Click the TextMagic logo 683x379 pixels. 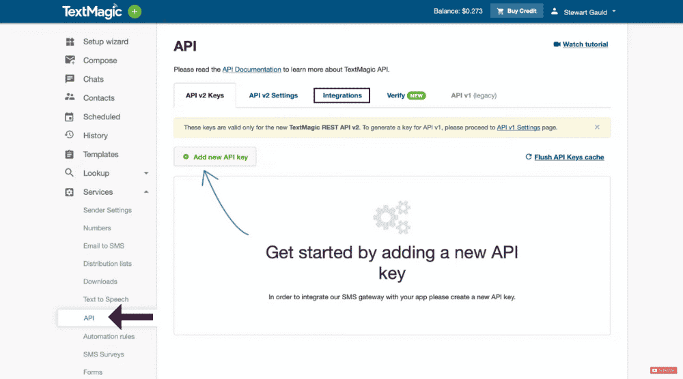tap(92, 12)
